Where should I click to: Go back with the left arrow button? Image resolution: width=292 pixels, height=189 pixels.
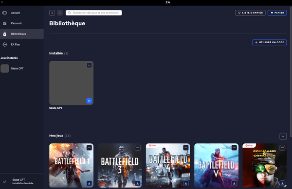(52, 13)
